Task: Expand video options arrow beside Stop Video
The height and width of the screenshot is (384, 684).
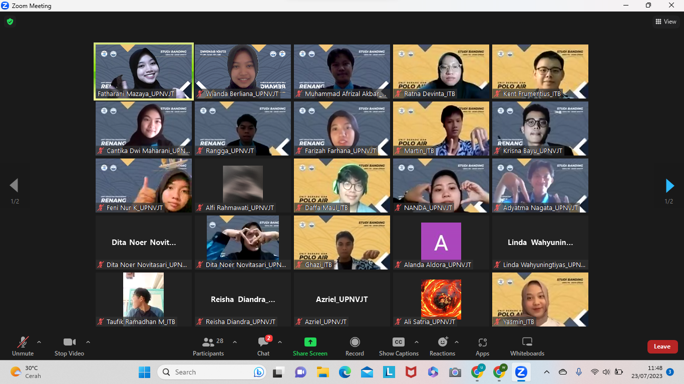Action: pyautogui.click(x=88, y=342)
